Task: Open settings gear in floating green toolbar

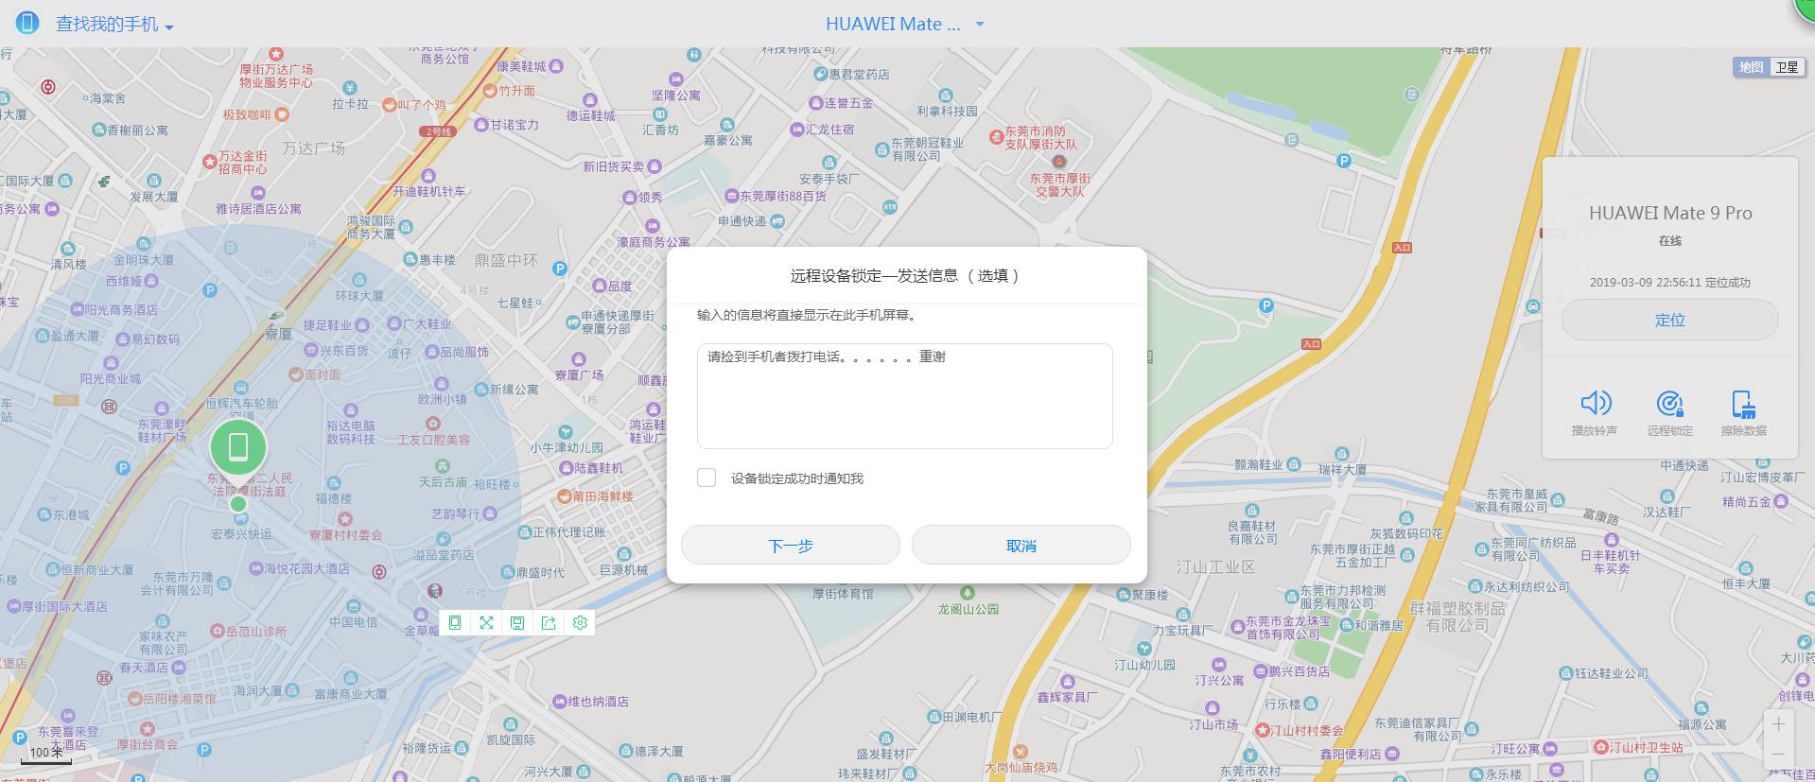Action: pos(580,622)
